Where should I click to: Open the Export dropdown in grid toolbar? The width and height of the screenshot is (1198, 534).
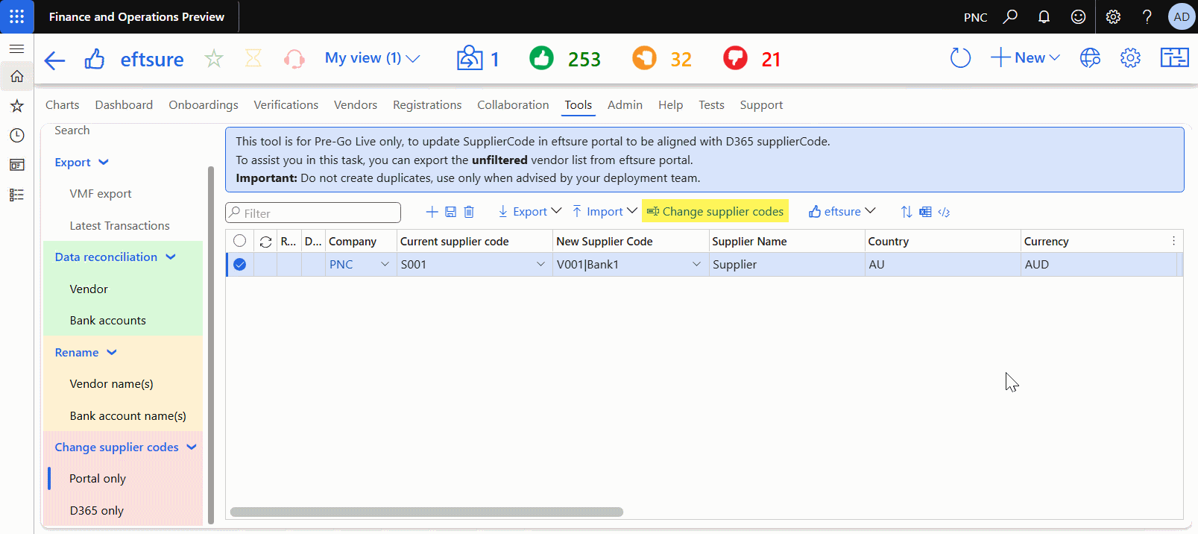coord(529,212)
